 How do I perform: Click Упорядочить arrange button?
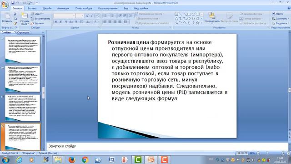point(212,18)
